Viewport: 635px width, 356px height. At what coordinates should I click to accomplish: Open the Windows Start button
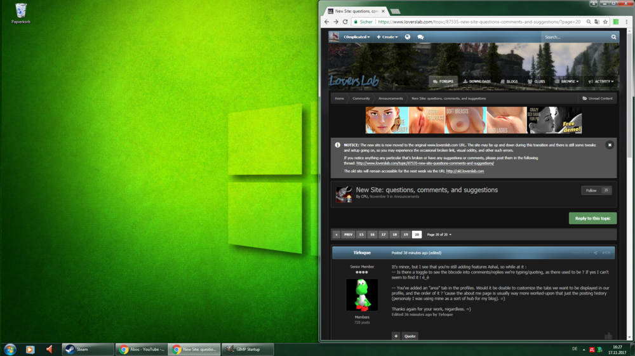tap(10, 349)
